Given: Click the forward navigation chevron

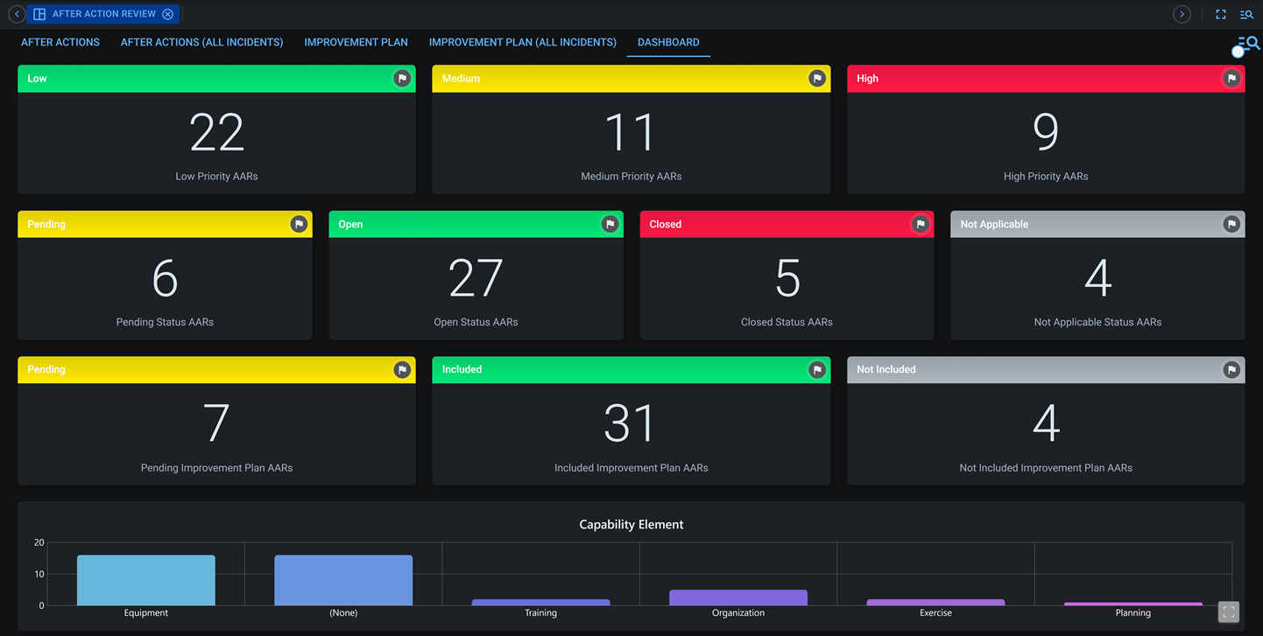Looking at the screenshot, I should (1182, 14).
